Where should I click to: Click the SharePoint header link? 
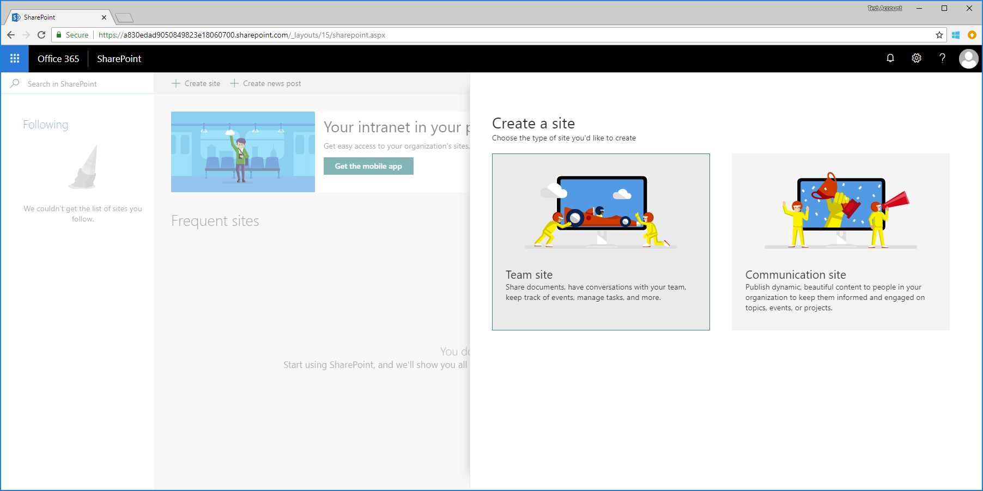(119, 59)
